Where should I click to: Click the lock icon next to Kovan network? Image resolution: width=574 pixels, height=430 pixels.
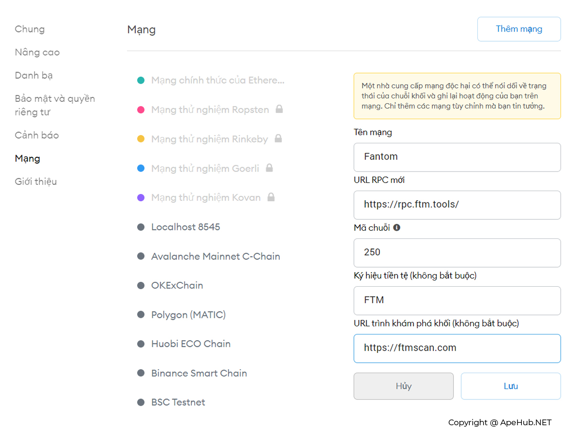[271, 197]
